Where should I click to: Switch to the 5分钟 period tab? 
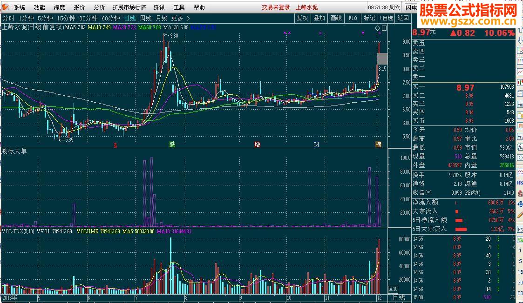coord(45,18)
